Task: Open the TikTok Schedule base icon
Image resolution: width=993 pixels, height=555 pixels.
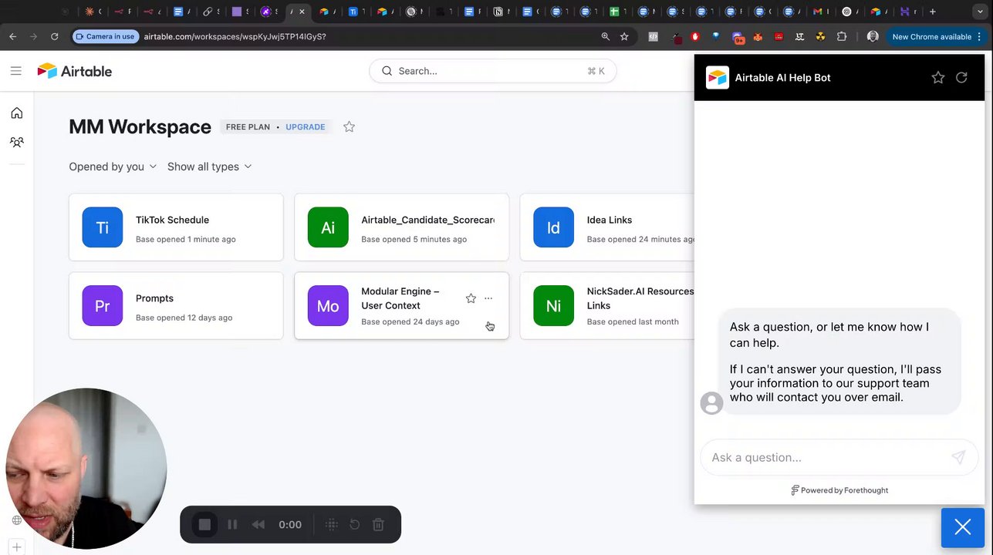Action: (x=103, y=227)
